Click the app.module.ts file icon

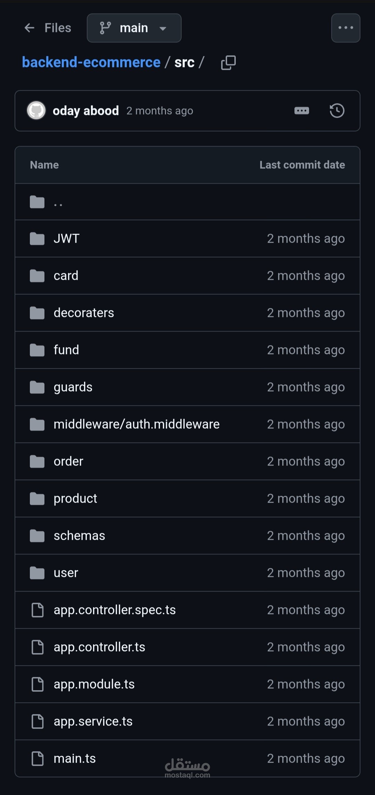(37, 684)
